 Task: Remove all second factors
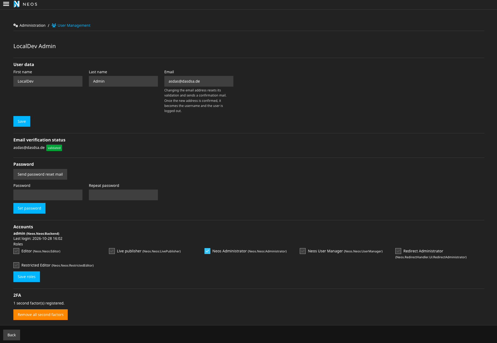pyautogui.click(x=40, y=315)
